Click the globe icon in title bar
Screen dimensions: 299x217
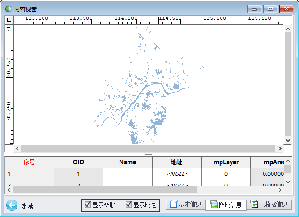(8, 8)
